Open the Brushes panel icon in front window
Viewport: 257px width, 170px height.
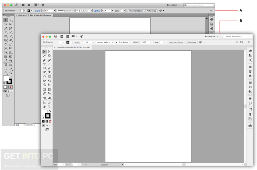tap(250, 71)
